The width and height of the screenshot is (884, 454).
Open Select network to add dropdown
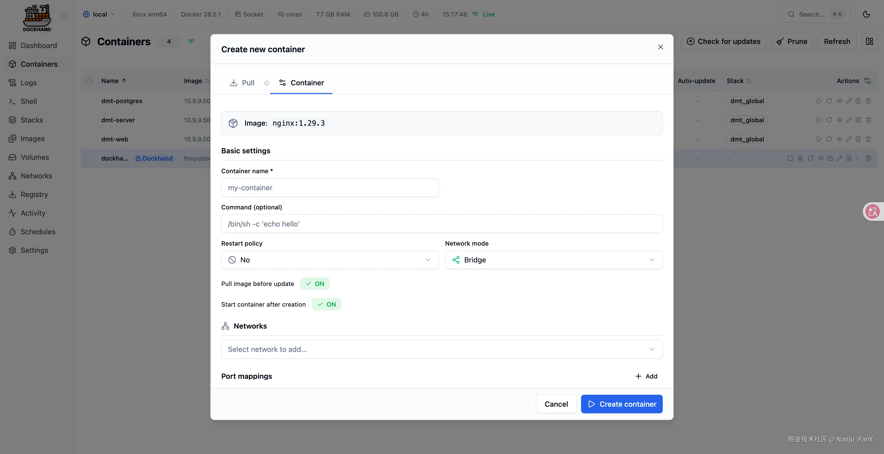[441, 349]
